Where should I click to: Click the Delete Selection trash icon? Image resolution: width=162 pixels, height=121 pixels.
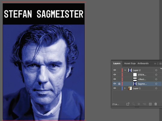coord(156,104)
